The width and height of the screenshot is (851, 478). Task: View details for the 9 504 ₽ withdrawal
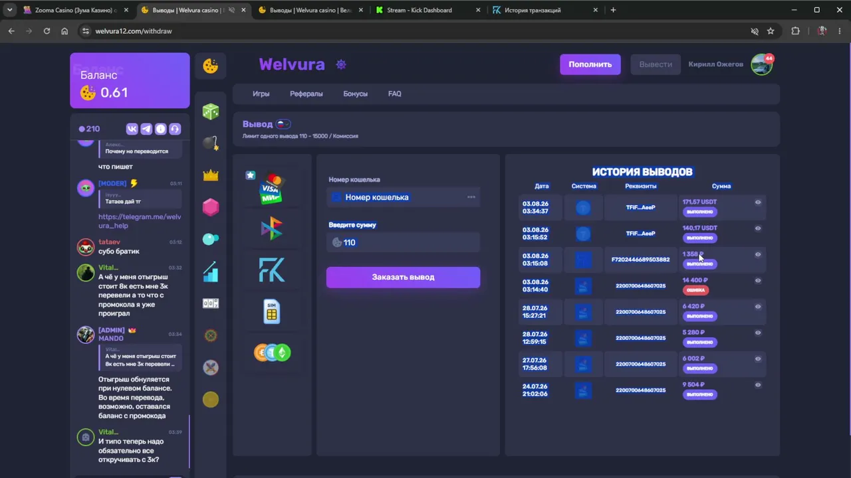(x=758, y=385)
